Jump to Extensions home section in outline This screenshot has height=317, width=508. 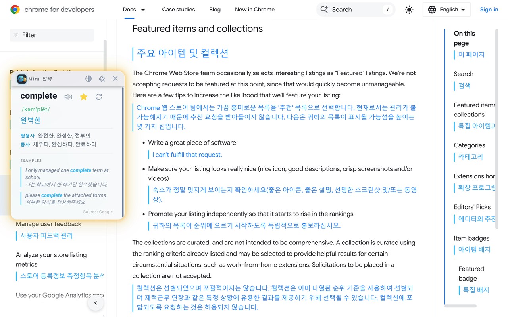point(475,176)
